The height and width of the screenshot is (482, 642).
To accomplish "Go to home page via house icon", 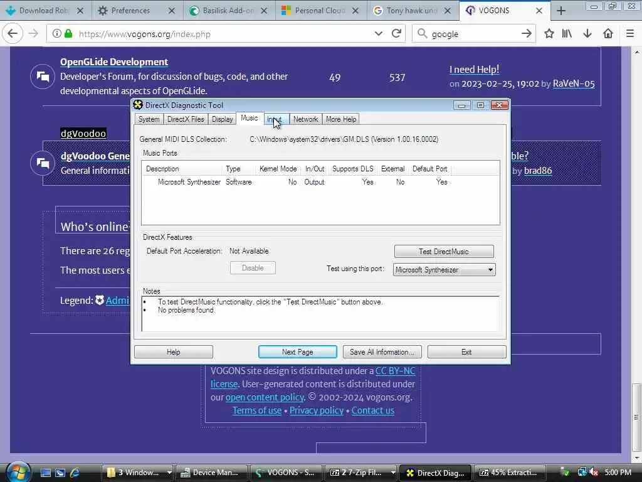I will pos(608,34).
